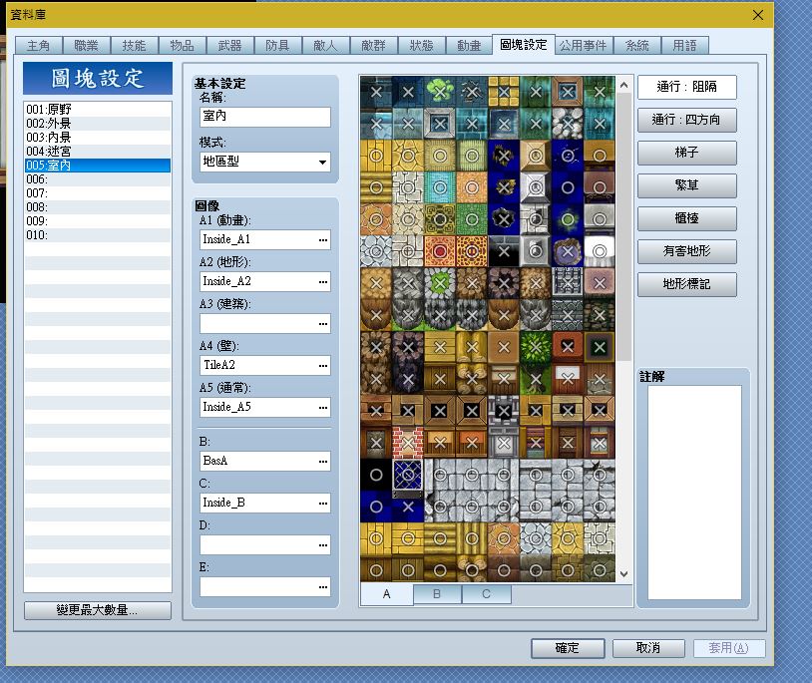Browse for the C tileset image
812x683 pixels.
323,503
